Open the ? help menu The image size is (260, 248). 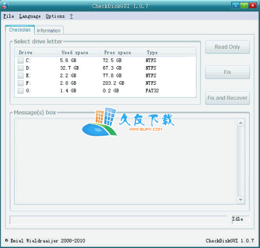coord(71,16)
